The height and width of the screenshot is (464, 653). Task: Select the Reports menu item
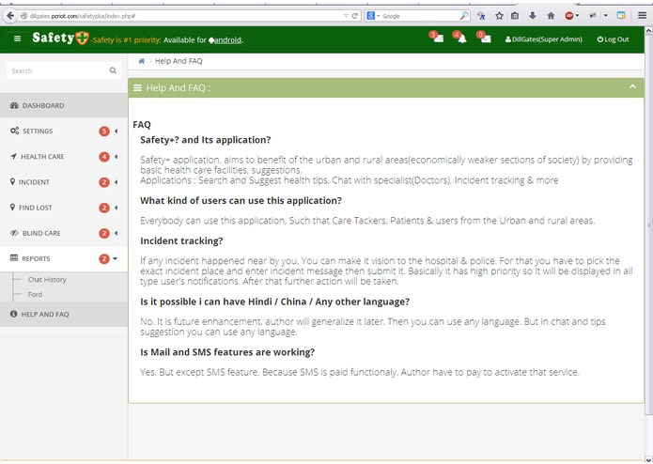click(64, 259)
